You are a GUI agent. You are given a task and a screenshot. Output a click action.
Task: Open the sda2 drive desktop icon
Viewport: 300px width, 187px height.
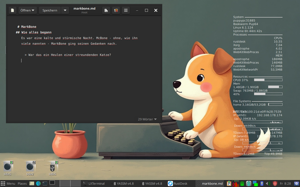point(30,168)
